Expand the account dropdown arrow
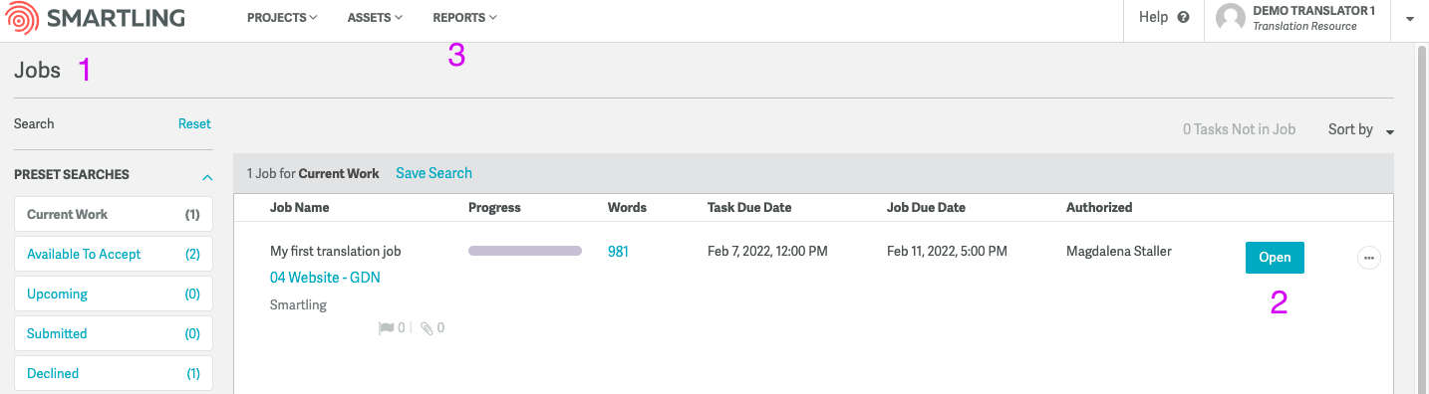 coord(1409,19)
